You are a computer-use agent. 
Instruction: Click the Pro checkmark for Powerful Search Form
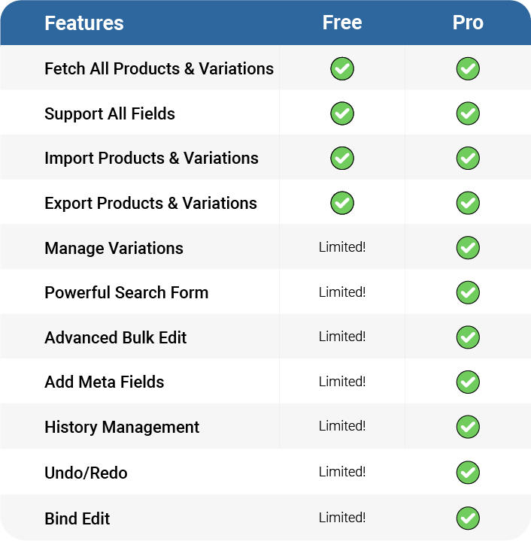coord(468,292)
